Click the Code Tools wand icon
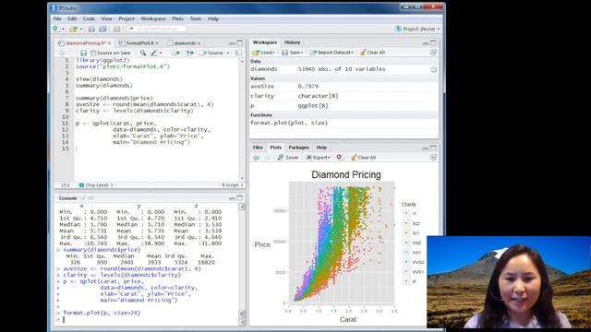 [154, 53]
